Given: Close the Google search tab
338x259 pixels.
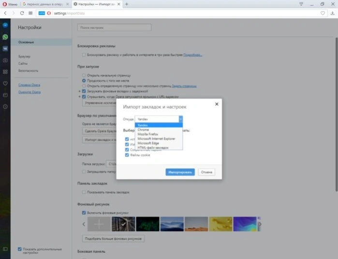Looking at the screenshot, I should (x=68, y=4).
